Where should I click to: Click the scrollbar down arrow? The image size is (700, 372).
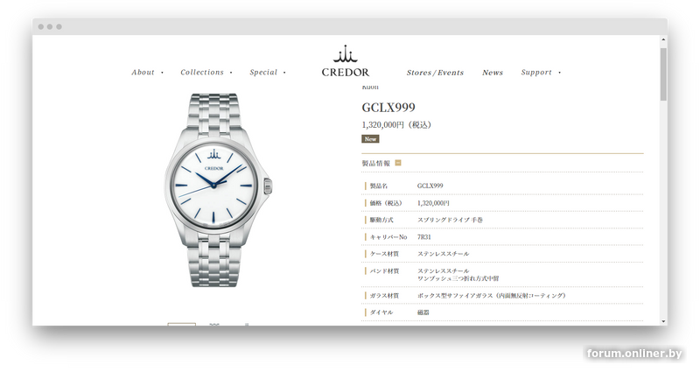[663, 321]
